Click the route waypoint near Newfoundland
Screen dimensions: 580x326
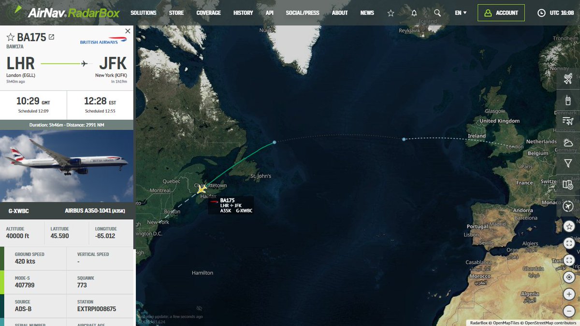pos(274,142)
